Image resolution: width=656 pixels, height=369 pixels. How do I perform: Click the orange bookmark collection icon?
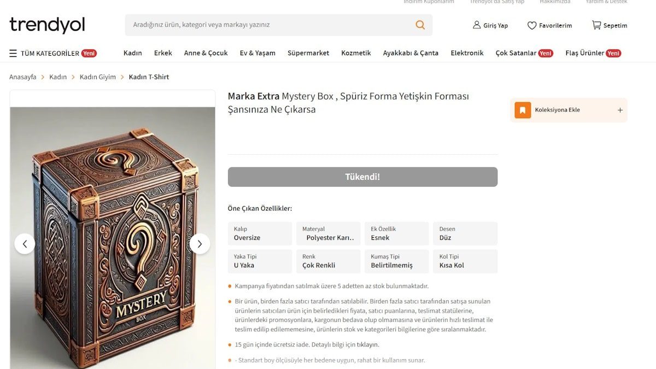pos(523,110)
